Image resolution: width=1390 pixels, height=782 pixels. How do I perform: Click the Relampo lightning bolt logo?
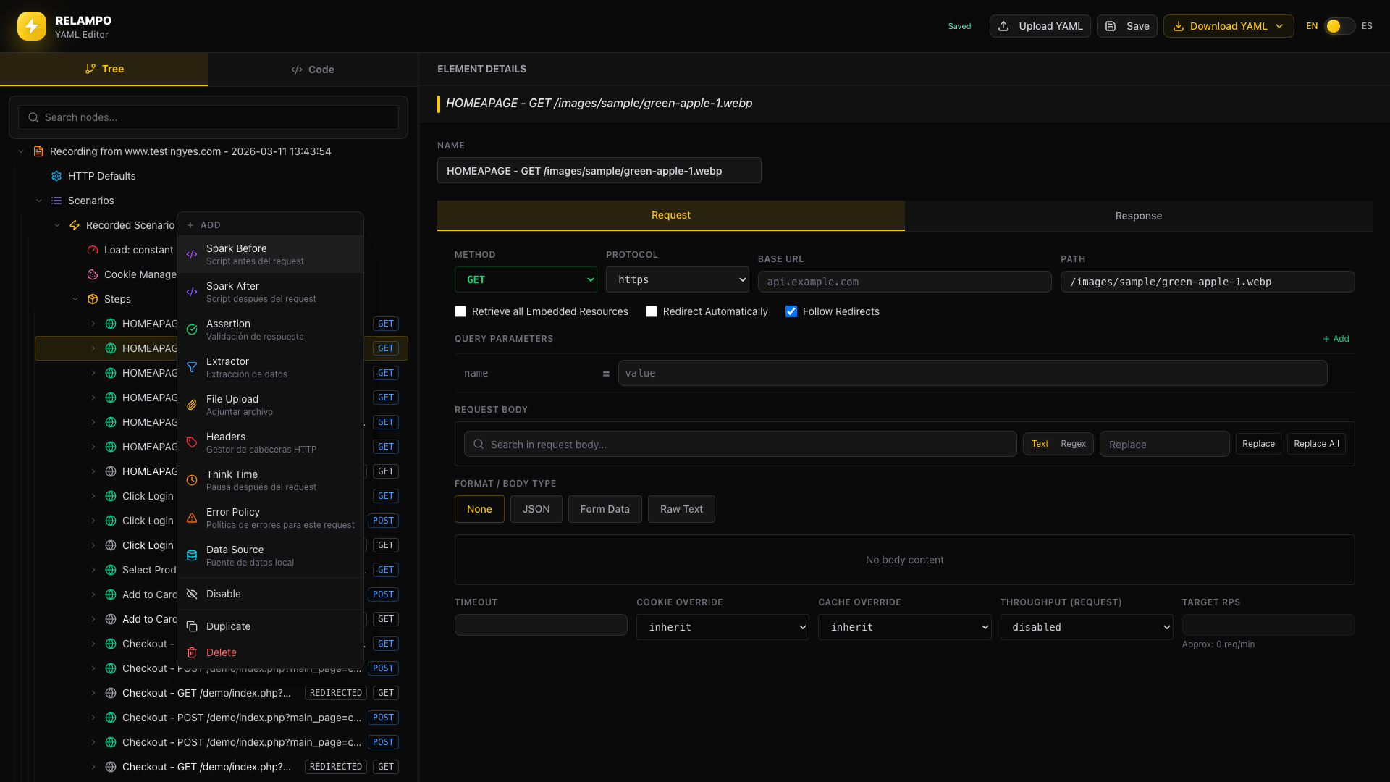31,26
